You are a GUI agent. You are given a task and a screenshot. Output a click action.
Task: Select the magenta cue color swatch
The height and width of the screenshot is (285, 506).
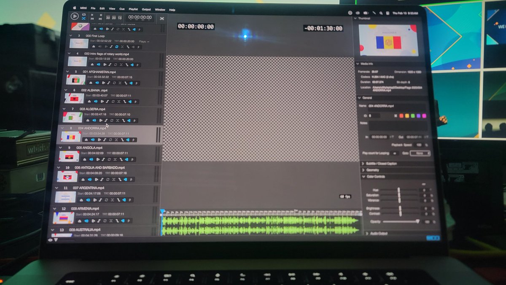[424, 116]
